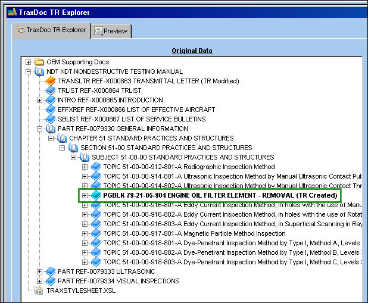Screen dimensions: 368x303
Task: Click the open book icon for NDT manual
Action: pos(39,71)
